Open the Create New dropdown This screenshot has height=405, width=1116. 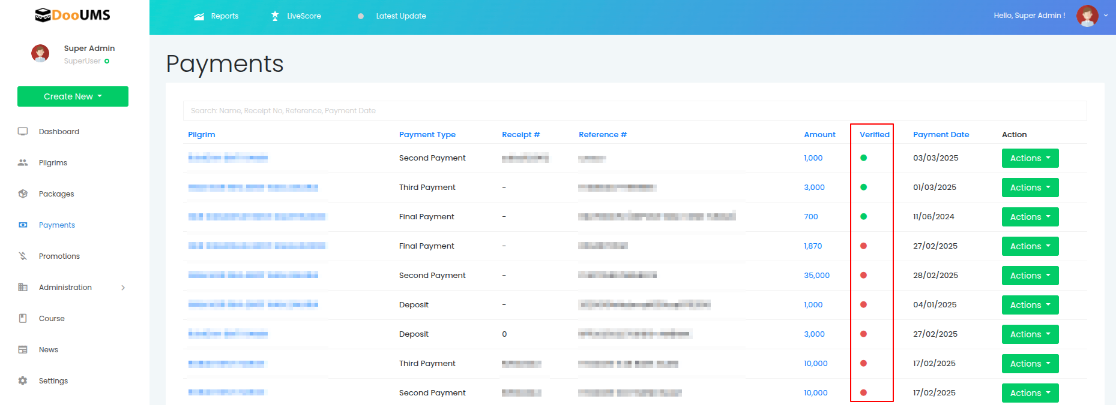tap(73, 96)
